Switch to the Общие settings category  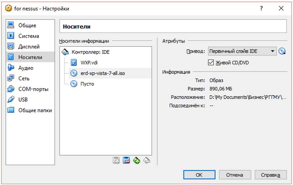pyautogui.click(x=27, y=25)
